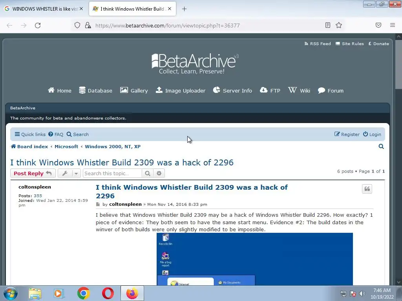
Task: Open the Microsoft breadcrumb link
Action: [x=66, y=147]
